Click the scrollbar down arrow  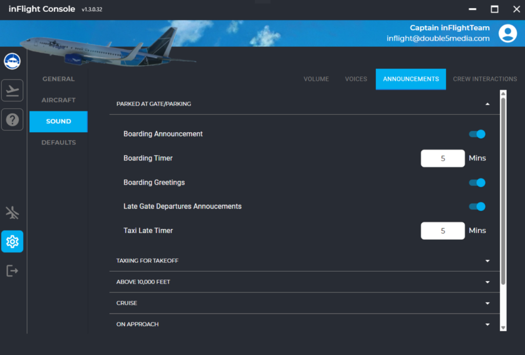[503, 328]
